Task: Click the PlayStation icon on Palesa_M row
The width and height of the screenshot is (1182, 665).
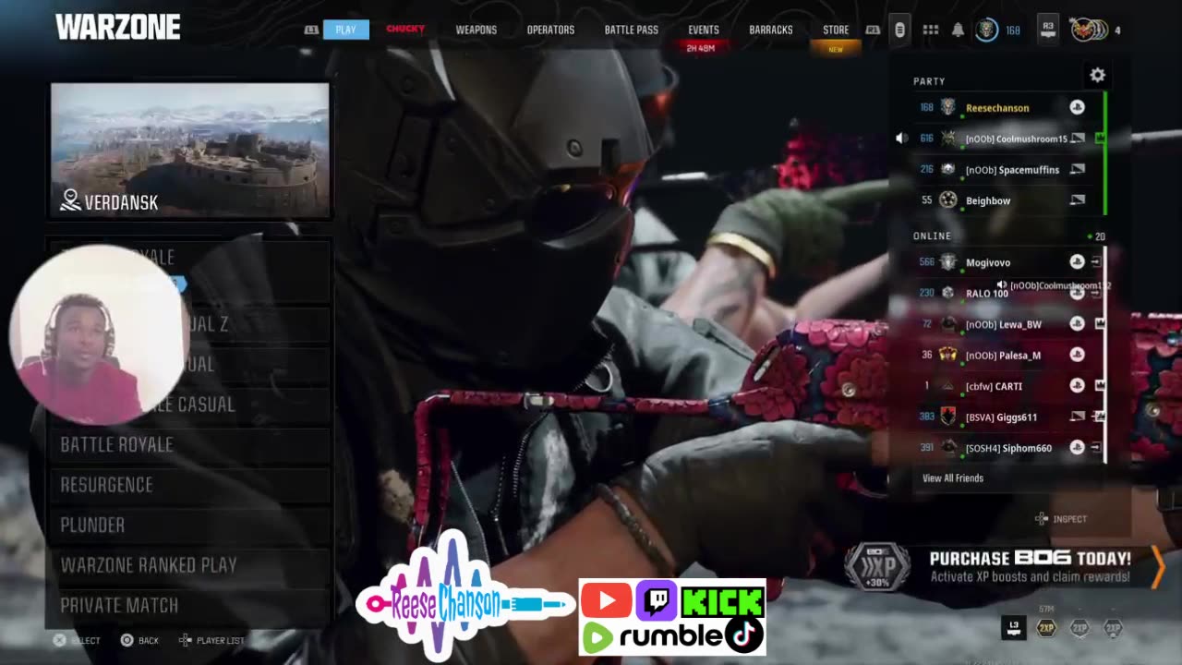Action: point(1077,355)
